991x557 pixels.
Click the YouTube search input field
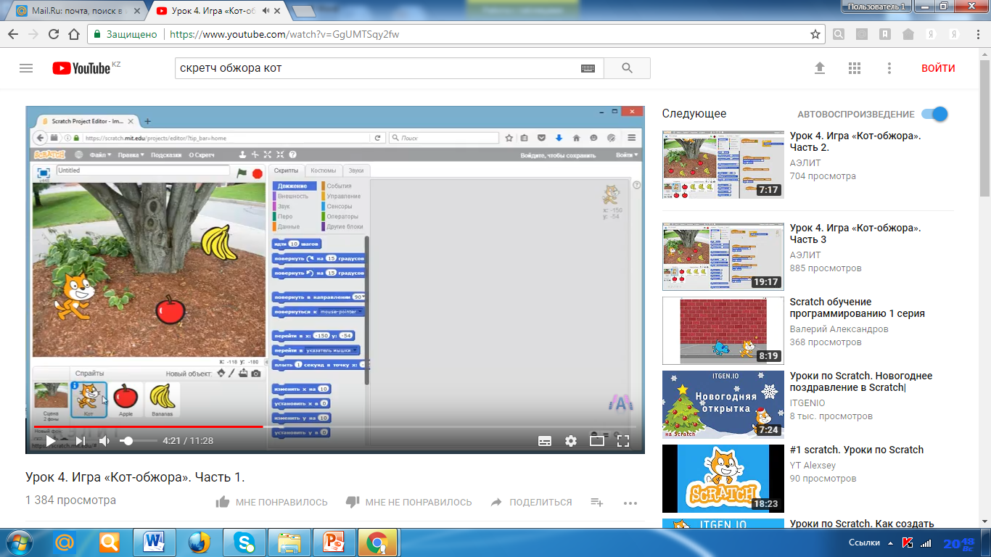point(377,68)
